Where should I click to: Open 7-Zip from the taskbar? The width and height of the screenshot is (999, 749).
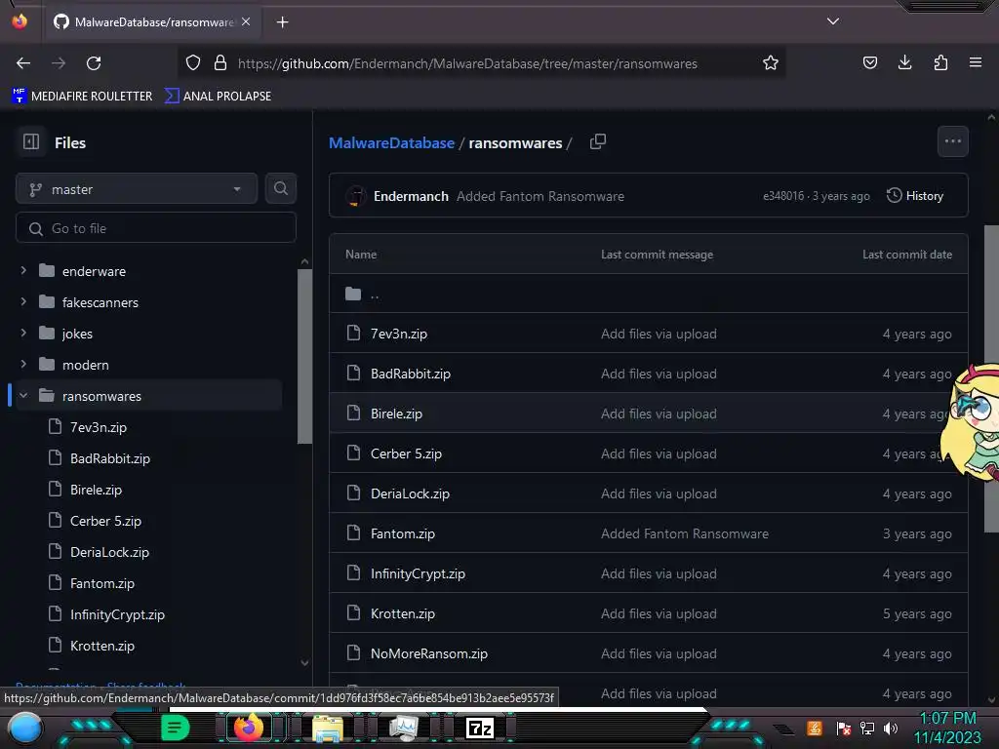(x=480, y=728)
